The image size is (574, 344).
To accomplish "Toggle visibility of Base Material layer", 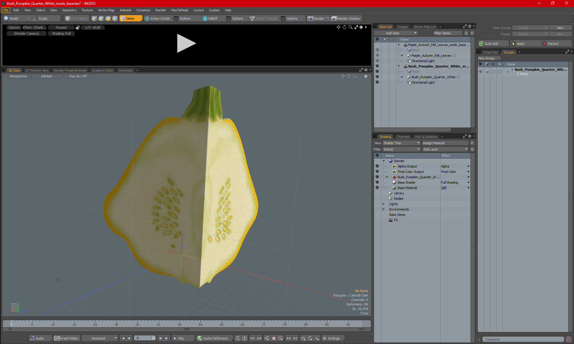I will click(x=377, y=188).
